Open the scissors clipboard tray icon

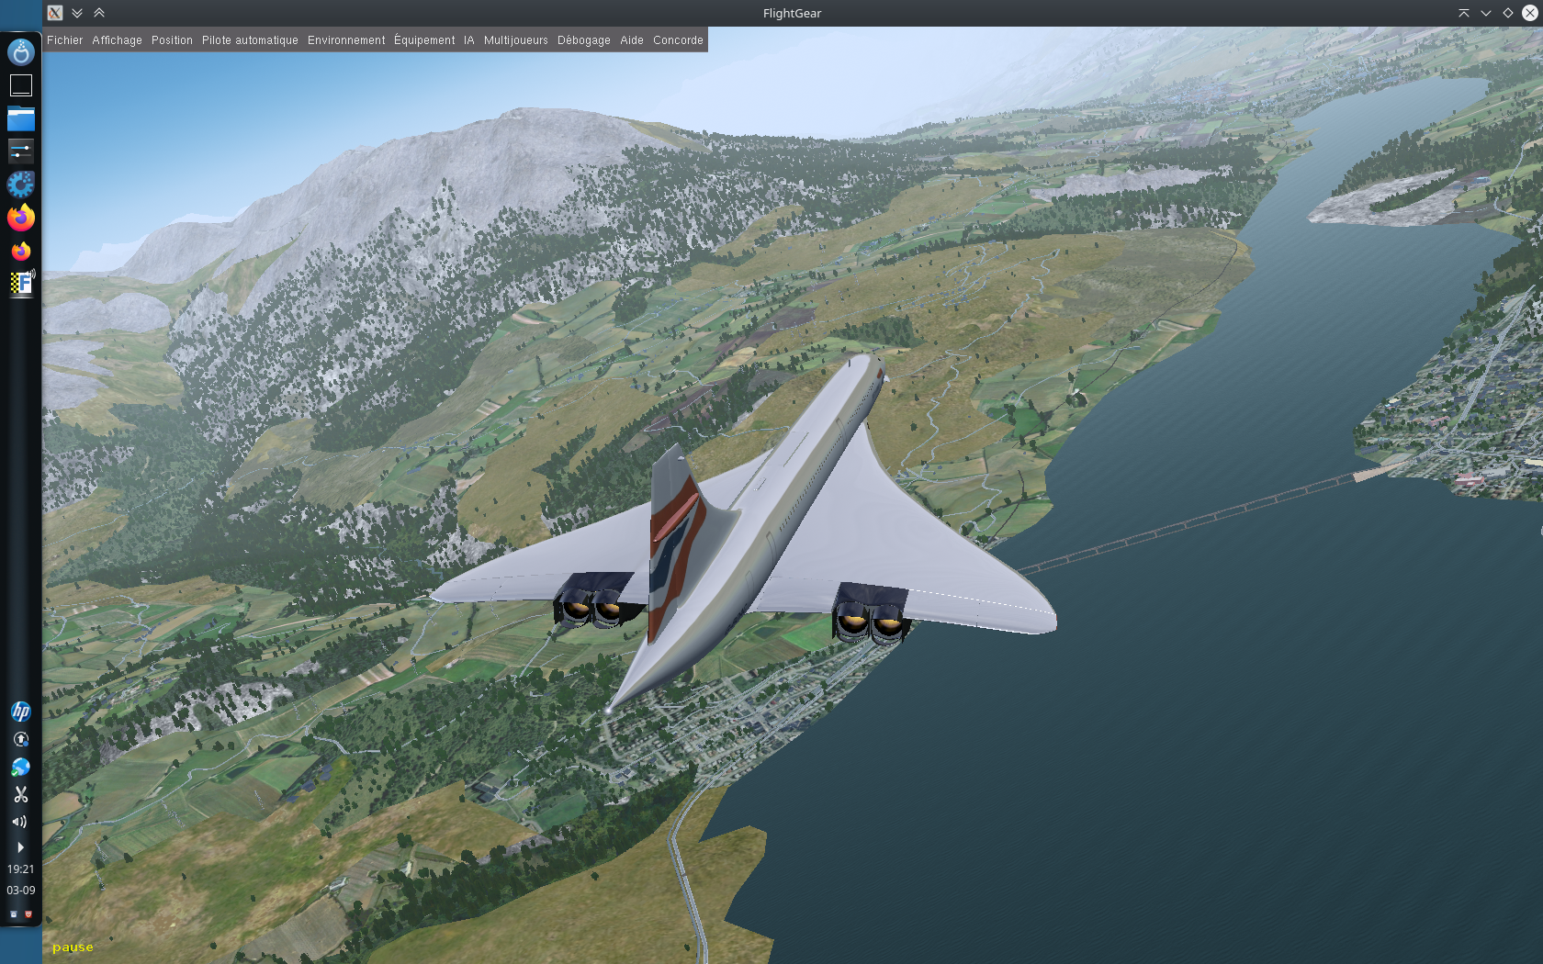[20, 794]
